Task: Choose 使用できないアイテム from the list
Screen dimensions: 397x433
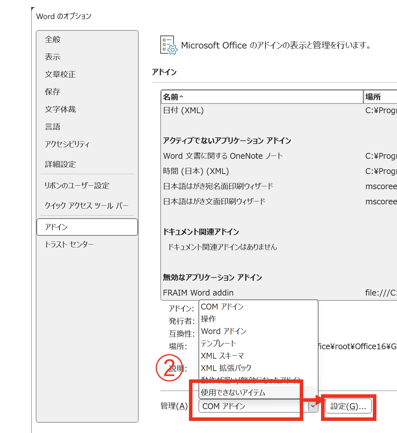Action: click(233, 393)
